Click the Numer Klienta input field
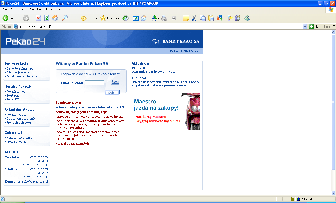This screenshot has height=203, width=336. tap(94, 83)
